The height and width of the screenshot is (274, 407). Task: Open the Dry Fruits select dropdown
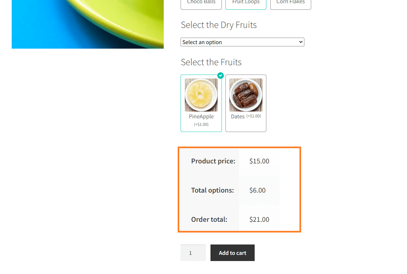[242, 42]
